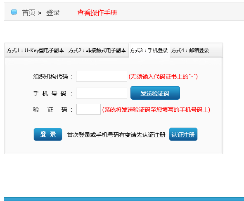Click the hint 系统将发送验证码至您填写的手机号码上
This screenshot has height=201, width=244.
coord(156,110)
